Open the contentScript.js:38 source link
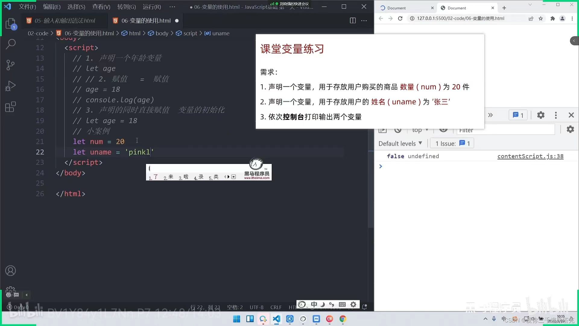Image resolution: width=579 pixels, height=326 pixels. point(530,156)
